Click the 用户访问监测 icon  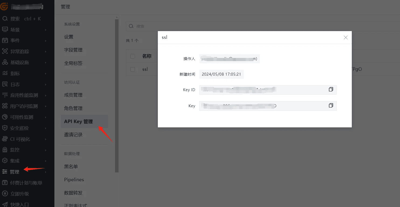click(5, 106)
